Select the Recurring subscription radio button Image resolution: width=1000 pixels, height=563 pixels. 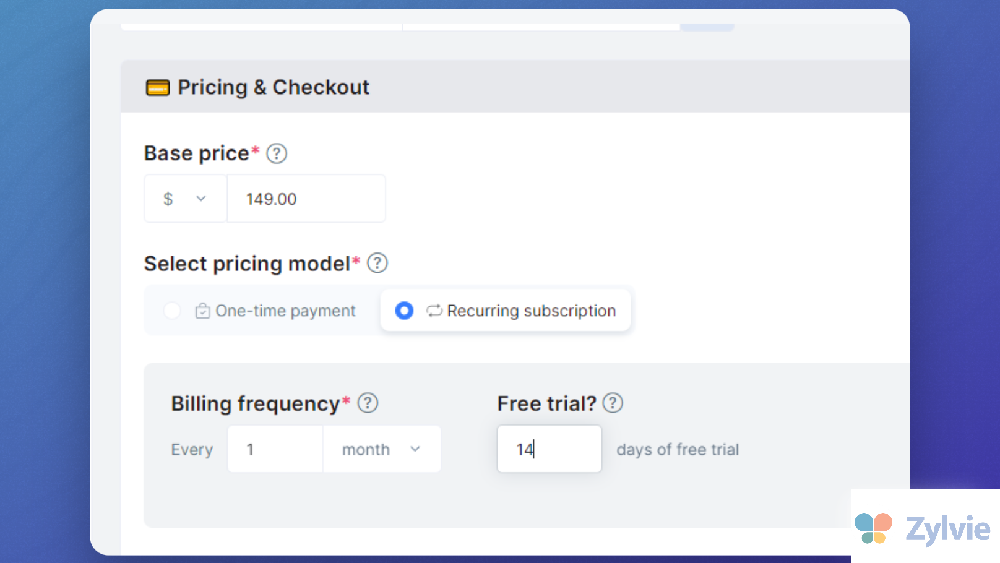(404, 311)
